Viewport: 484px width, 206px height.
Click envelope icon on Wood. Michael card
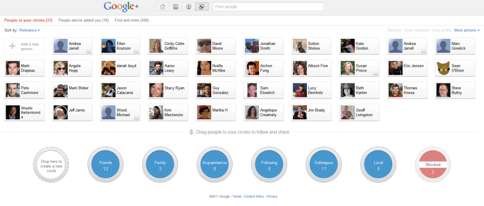click(136, 118)
